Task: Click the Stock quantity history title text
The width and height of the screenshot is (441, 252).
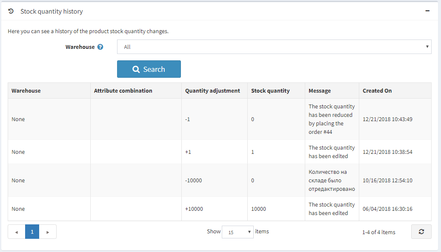Action: tap(52, 11)
